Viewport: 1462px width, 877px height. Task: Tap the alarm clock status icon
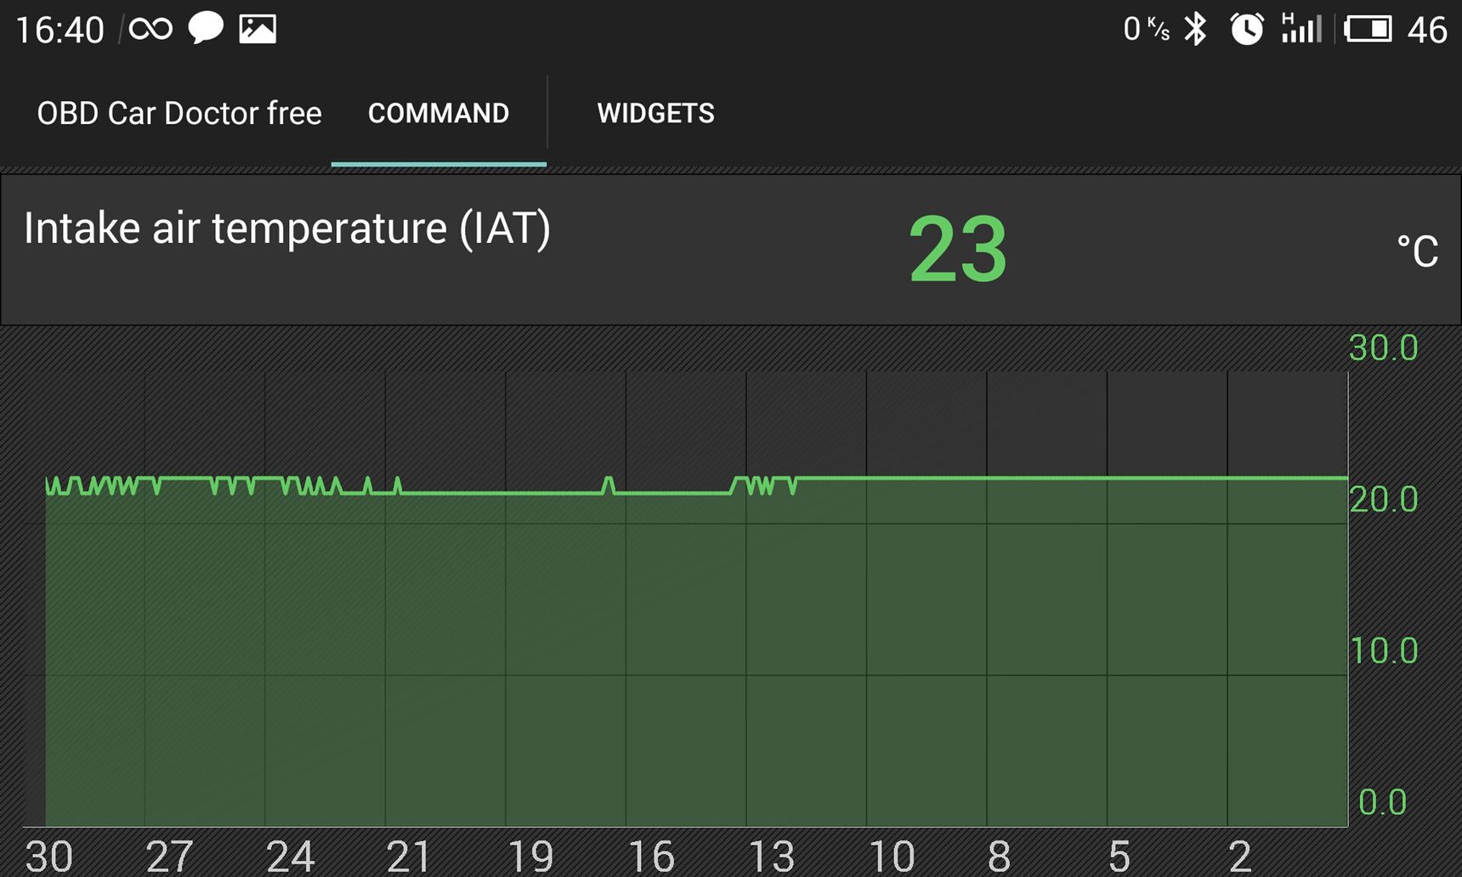(1247, 29)
